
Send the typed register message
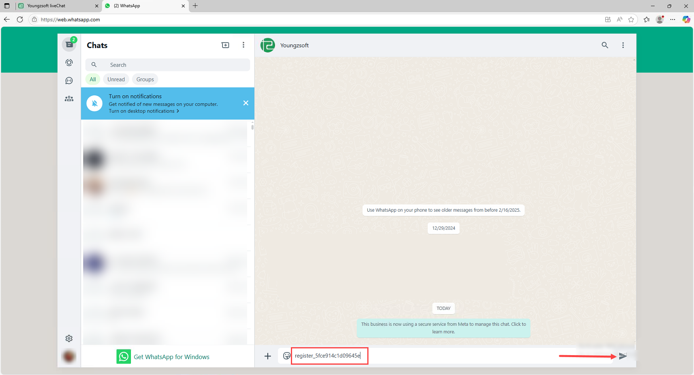(623, 356)
